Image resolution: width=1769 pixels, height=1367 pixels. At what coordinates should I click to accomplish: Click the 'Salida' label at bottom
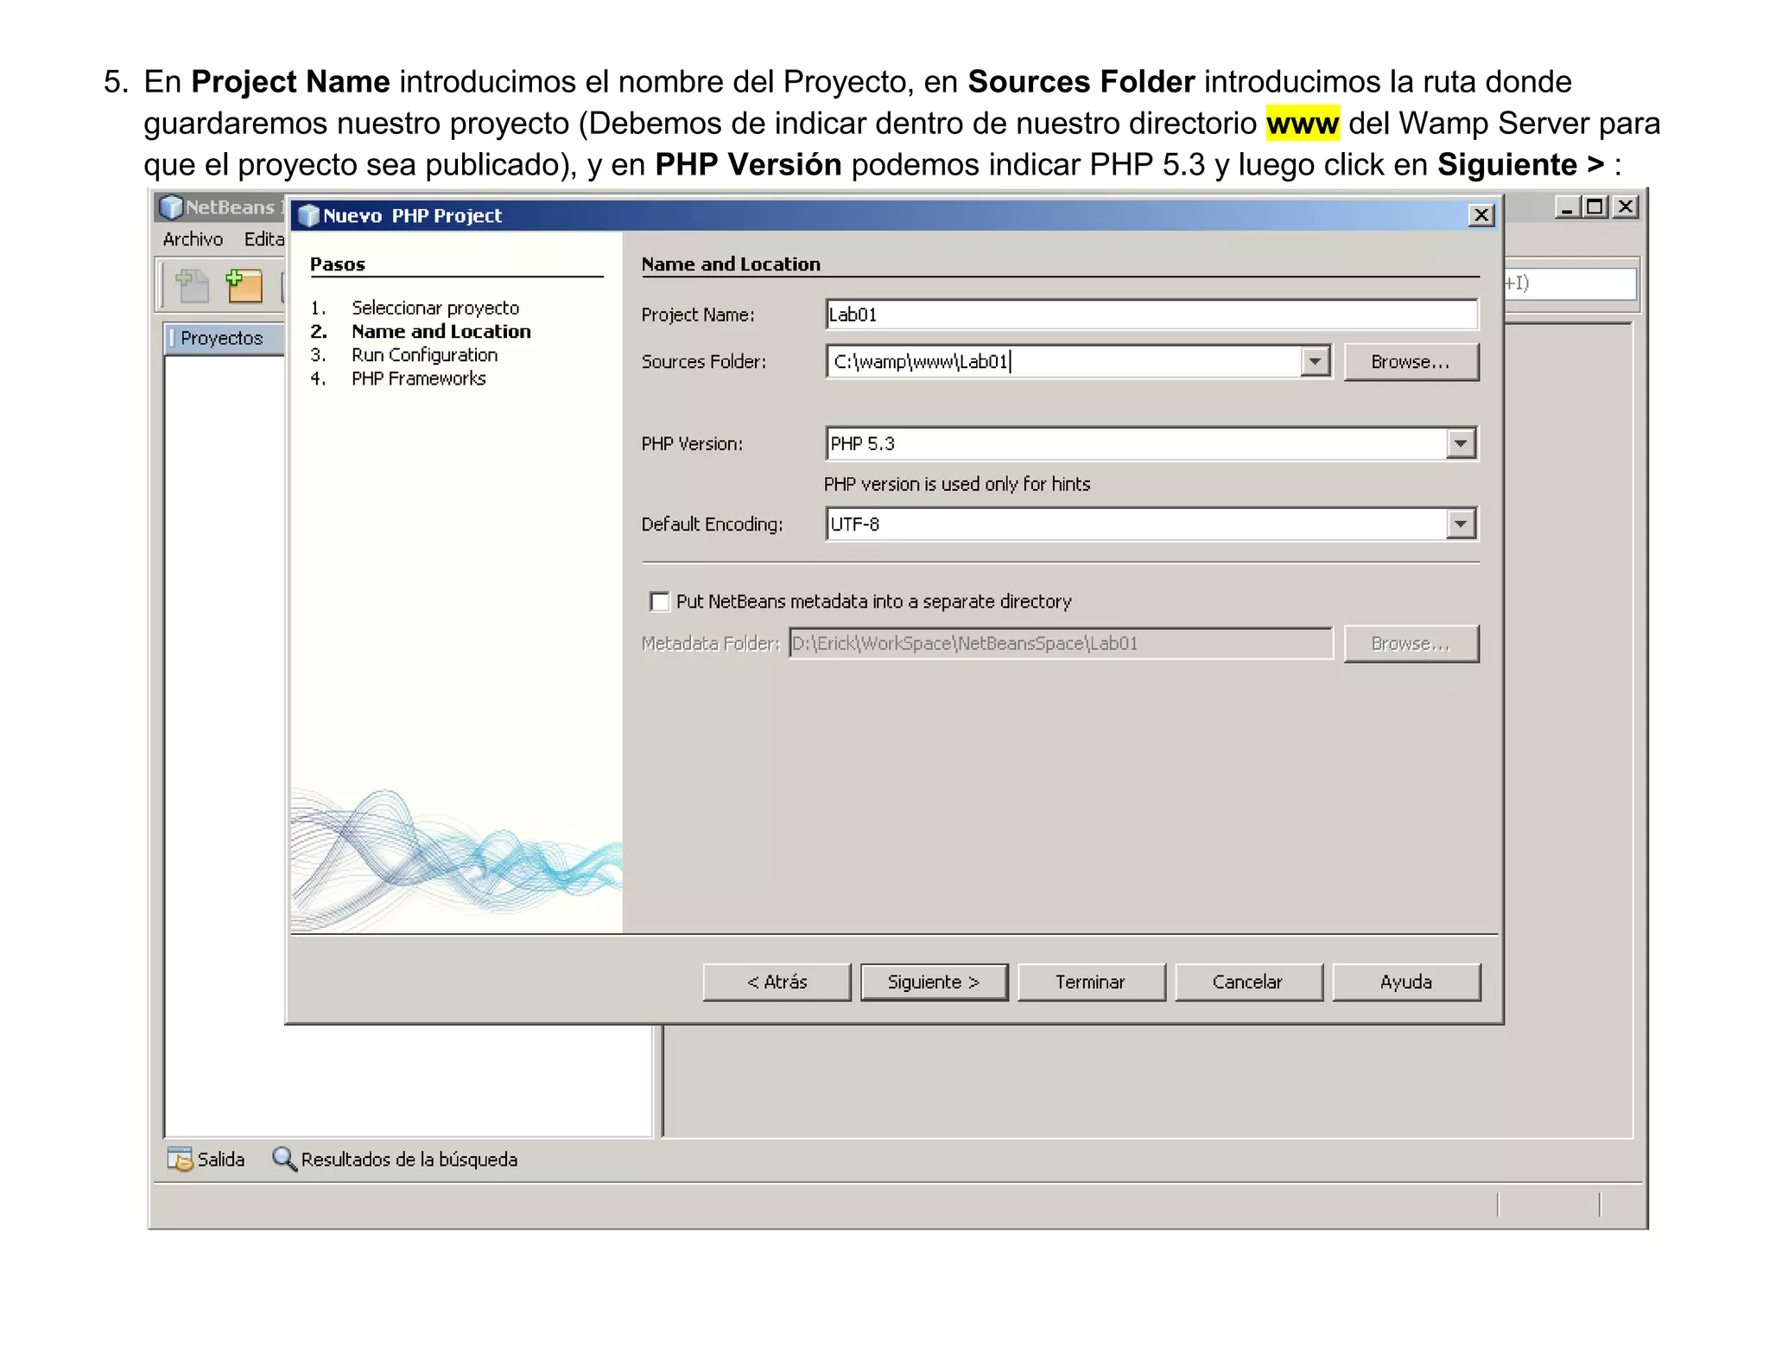pyautogui.click(x=221, y=1160)
